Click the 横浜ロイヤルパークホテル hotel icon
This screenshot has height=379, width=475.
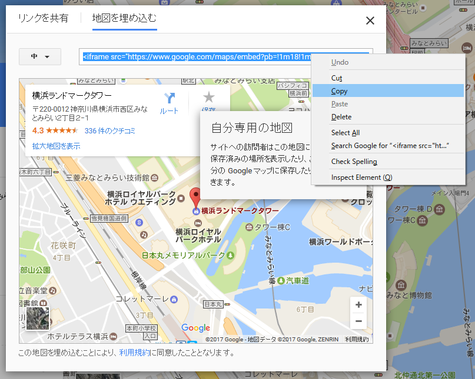click(x=198, y=223)
